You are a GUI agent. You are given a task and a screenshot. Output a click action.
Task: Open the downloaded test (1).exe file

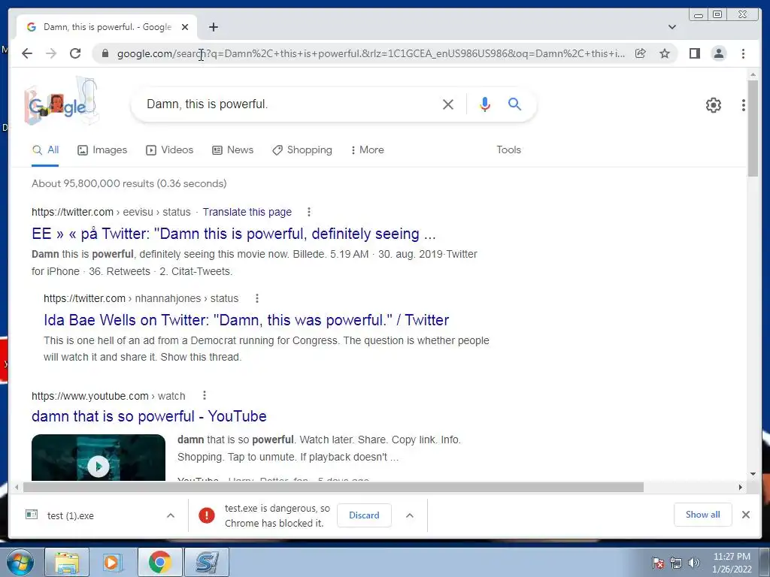tap(70, 515)
